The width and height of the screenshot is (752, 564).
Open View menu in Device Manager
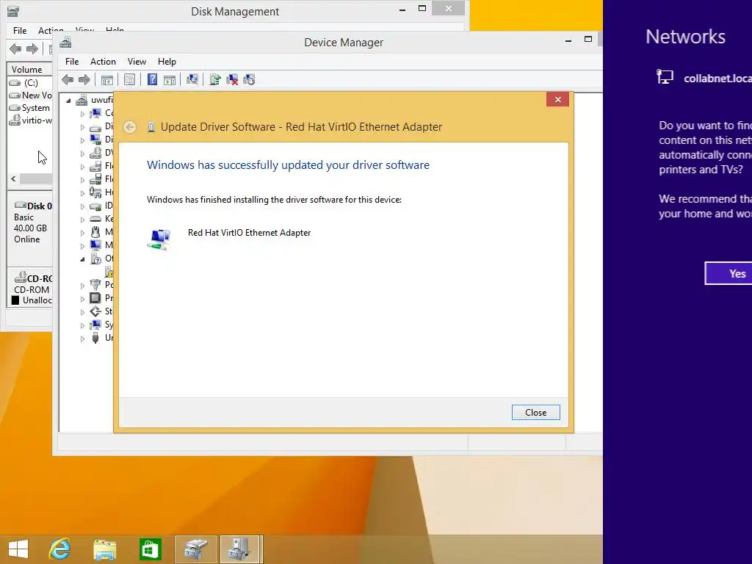(x=137, y=62)
